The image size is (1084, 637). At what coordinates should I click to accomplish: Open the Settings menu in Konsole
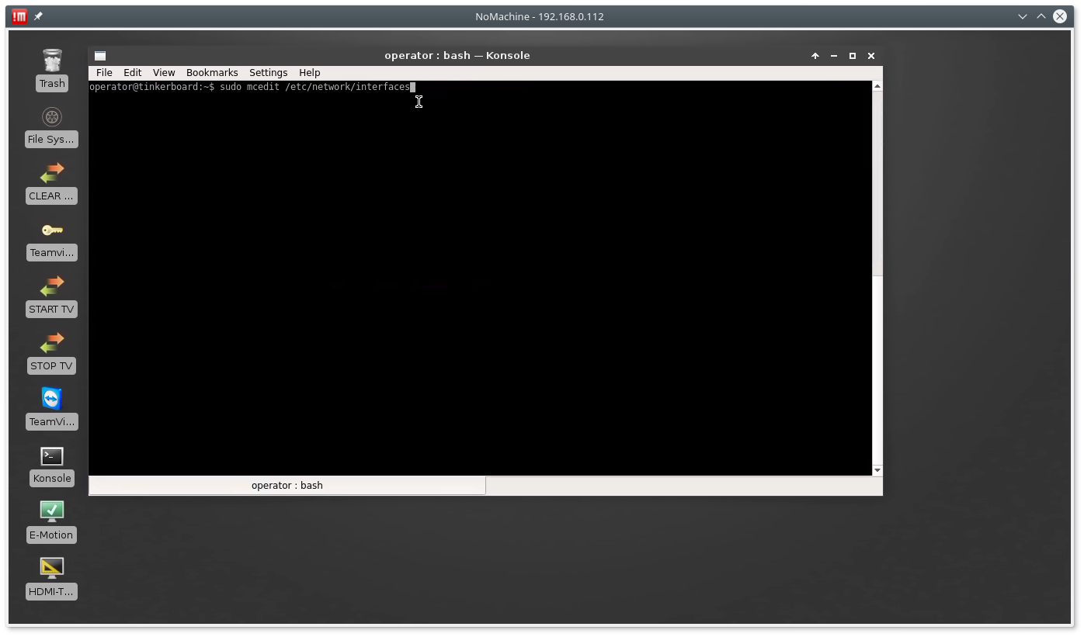[x=268, y=72]
